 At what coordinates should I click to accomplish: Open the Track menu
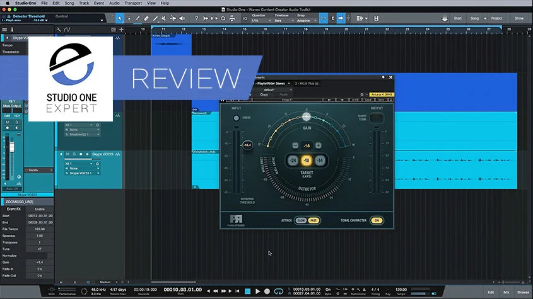point(84,3)
